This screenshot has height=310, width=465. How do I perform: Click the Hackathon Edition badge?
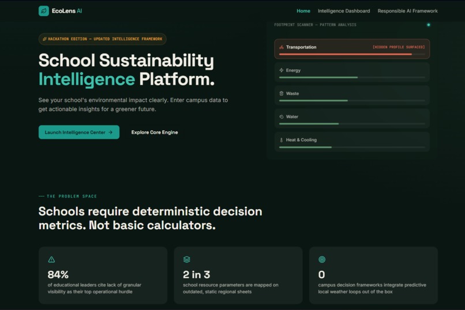(102, 39)
